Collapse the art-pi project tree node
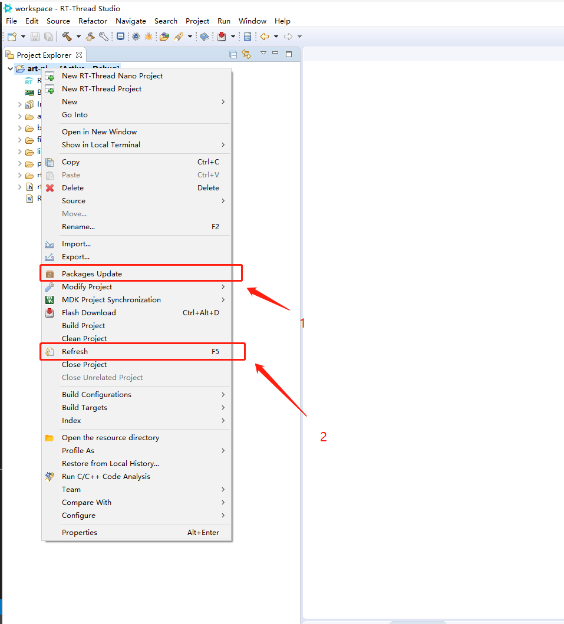 point(10,68)
